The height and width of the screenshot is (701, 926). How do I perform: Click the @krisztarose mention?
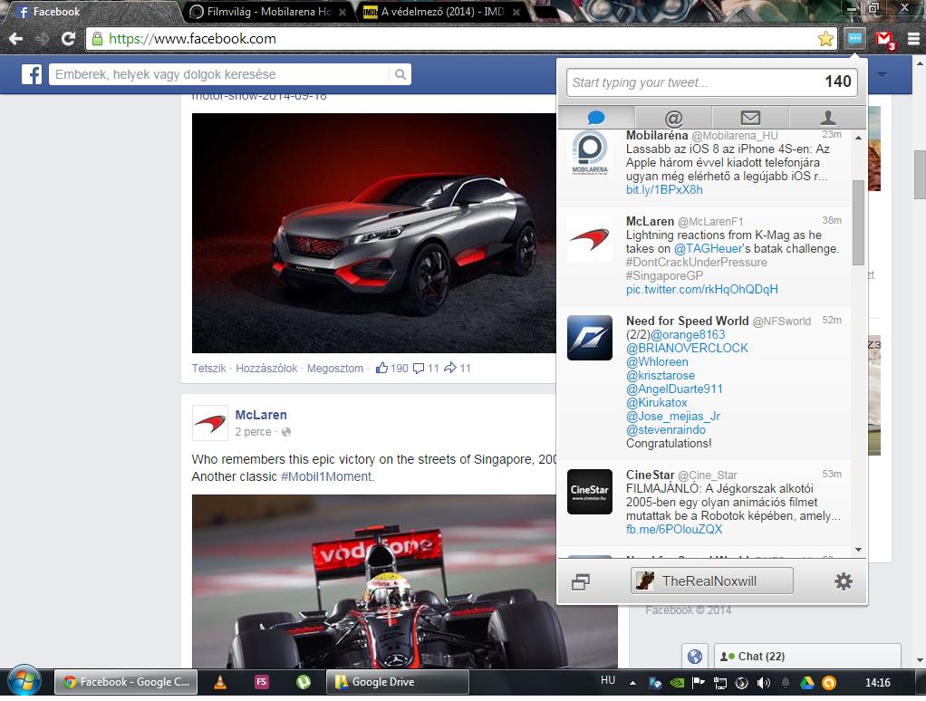pyautogui.click(x=661, y=375)
